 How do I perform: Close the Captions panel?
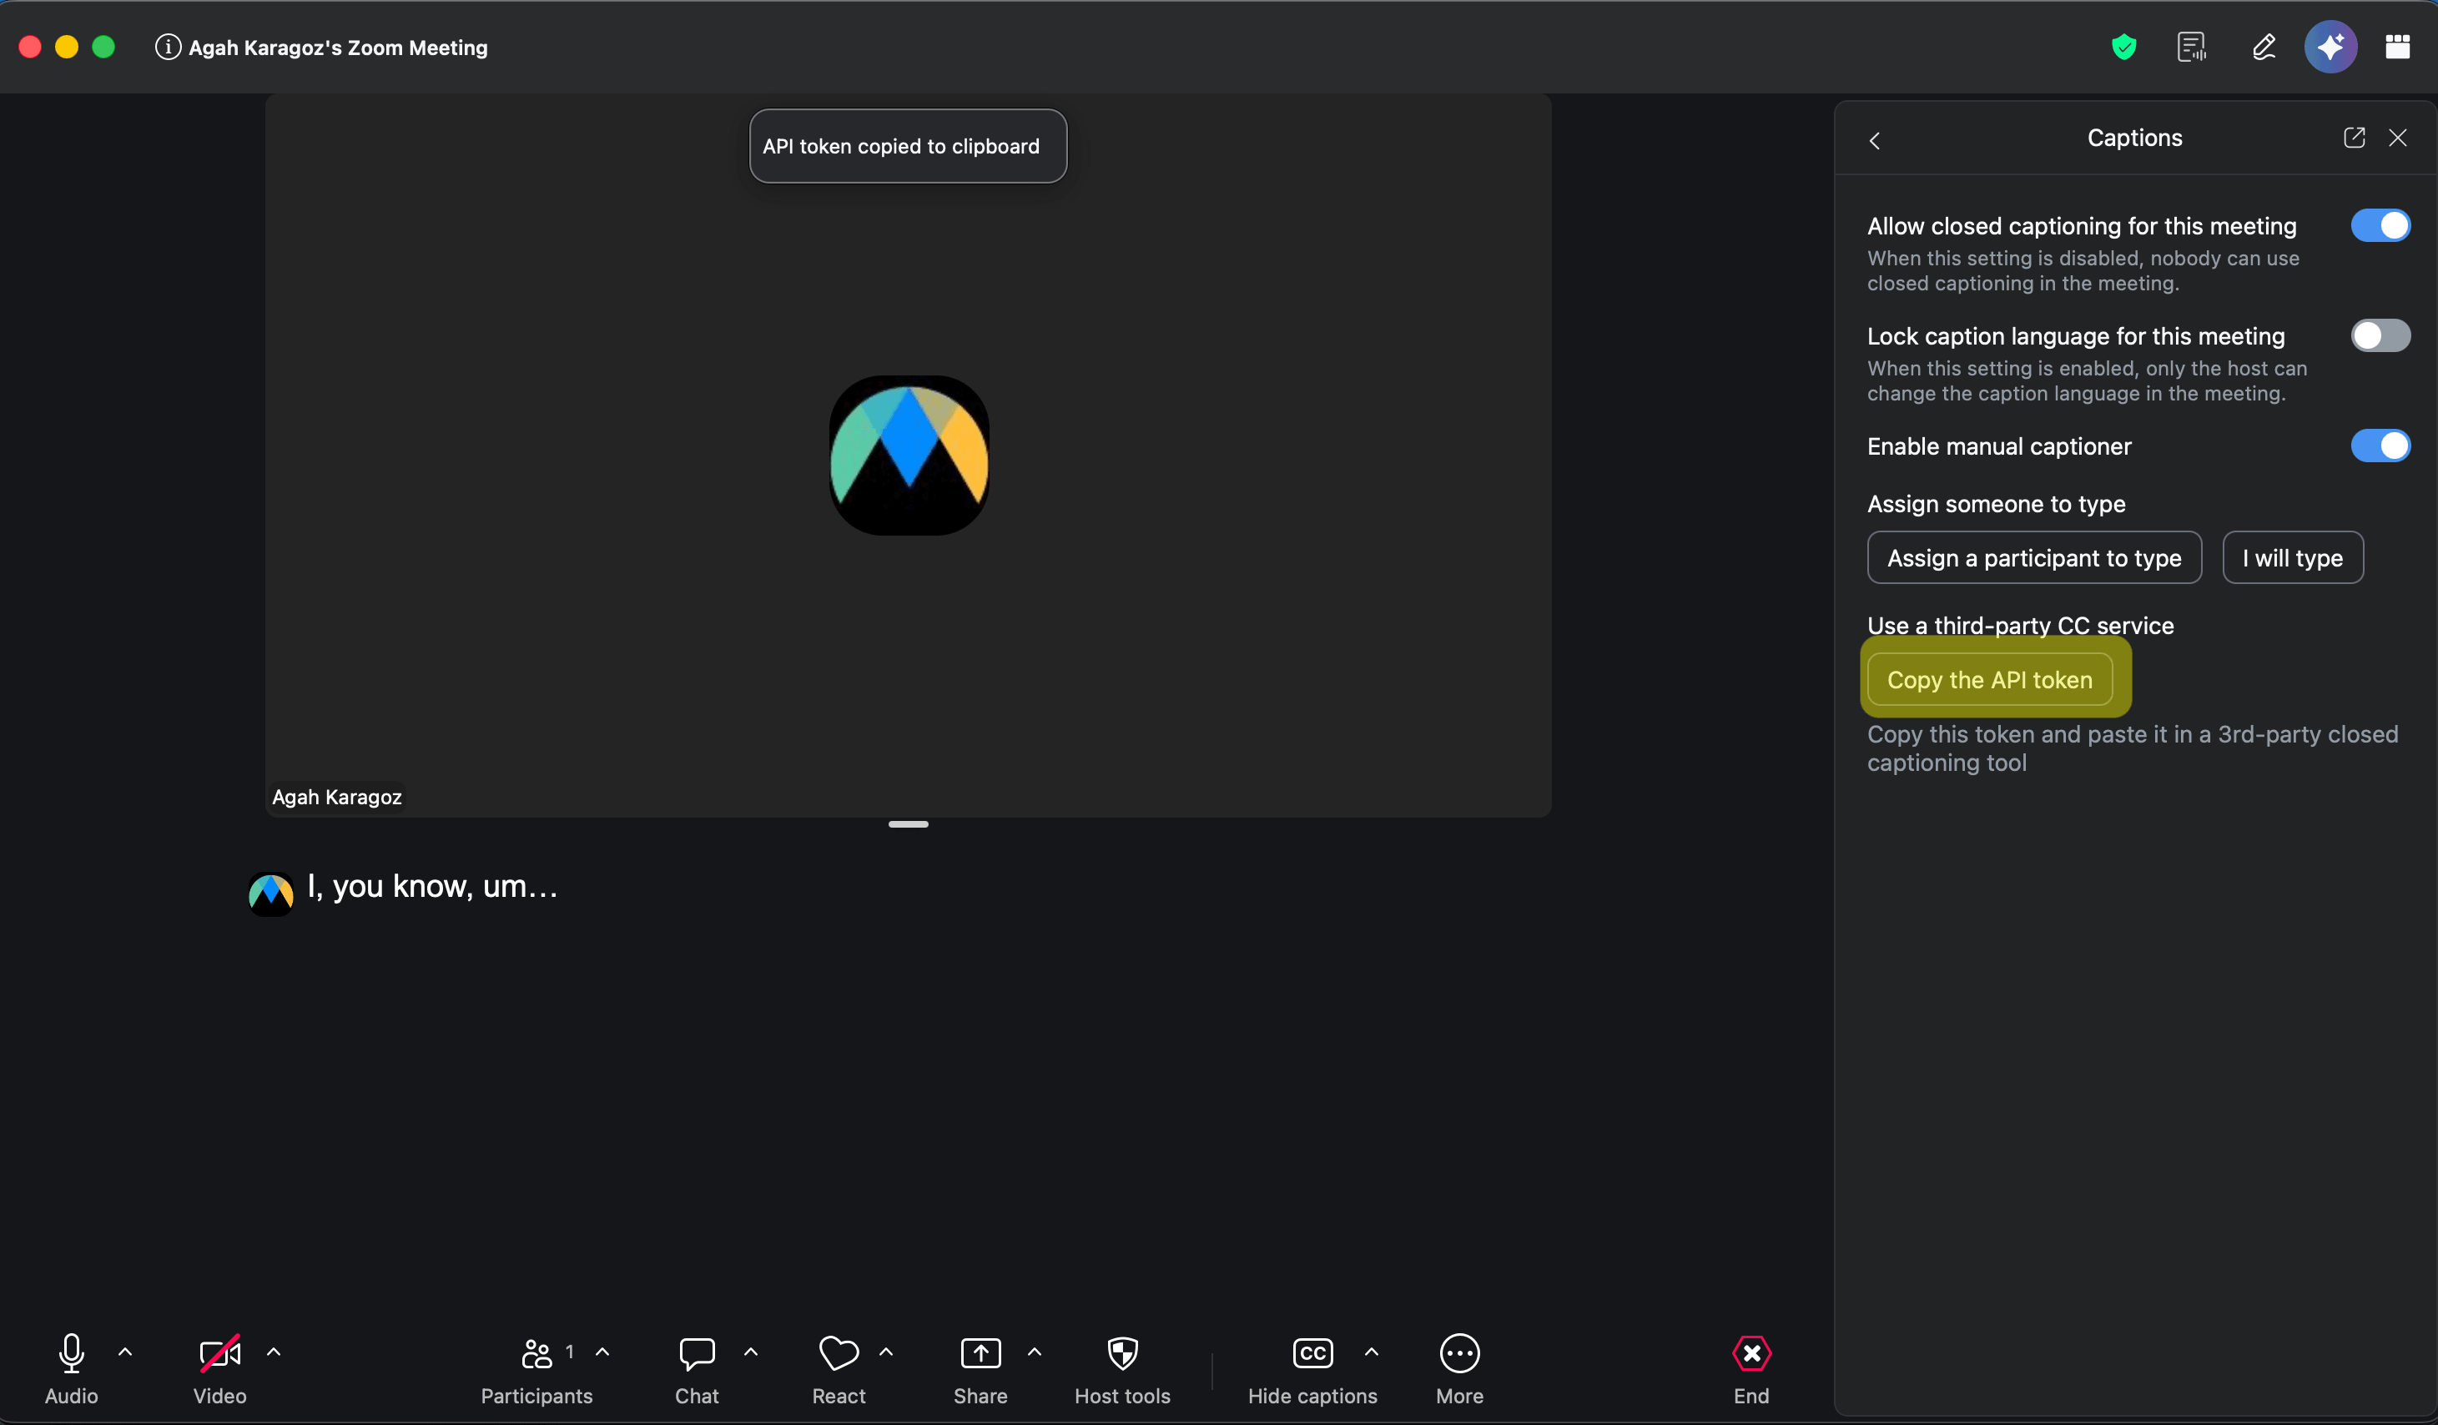[x=2397, y=138]
